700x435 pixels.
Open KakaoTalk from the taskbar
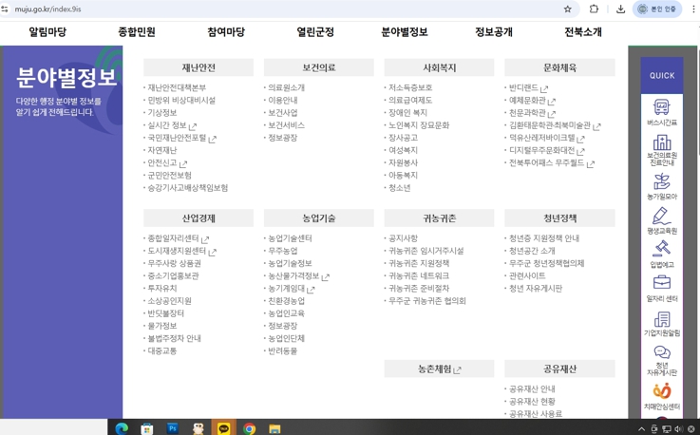(x=223, y=428)
